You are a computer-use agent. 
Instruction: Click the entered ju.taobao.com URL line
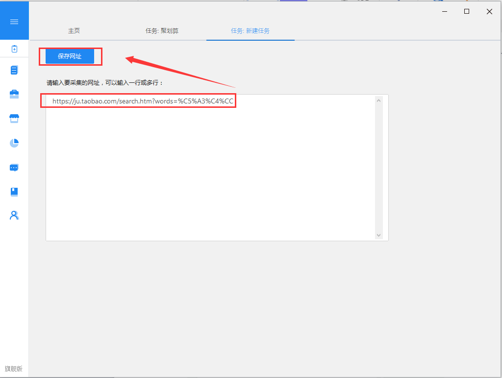[143, 101]
